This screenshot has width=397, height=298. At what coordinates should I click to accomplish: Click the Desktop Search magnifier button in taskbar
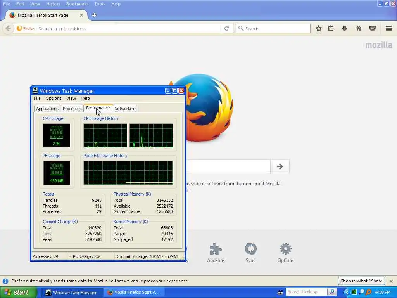coord(332,292)
